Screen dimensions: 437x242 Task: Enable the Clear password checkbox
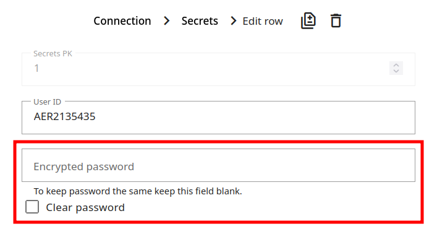coord(32,207)
